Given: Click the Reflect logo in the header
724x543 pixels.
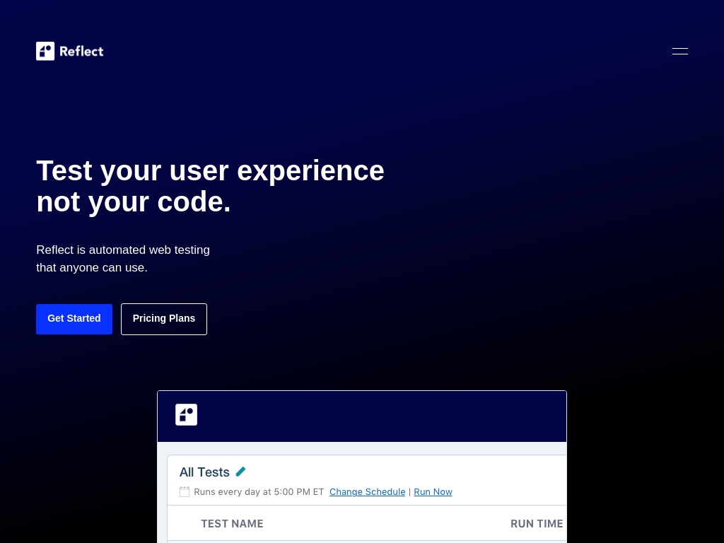Looking at the screenshot, I should tap(70, 51).
